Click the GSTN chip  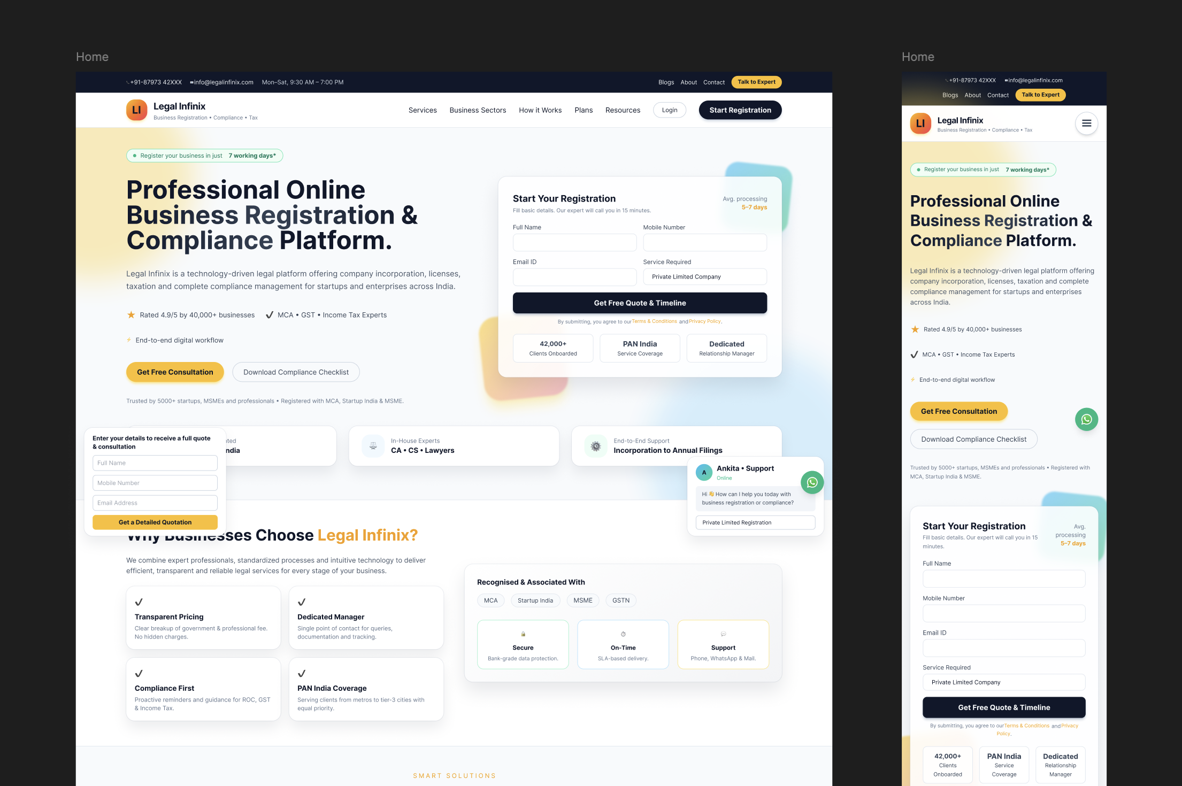click(x=621, y=600)
